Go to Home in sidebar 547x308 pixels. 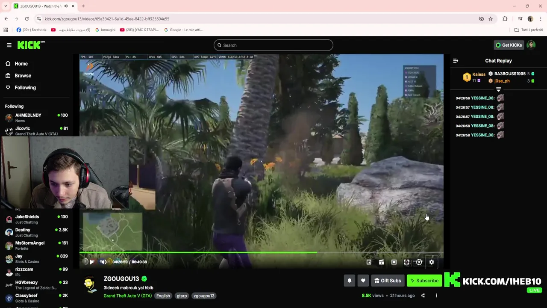(x=17, y=64)
